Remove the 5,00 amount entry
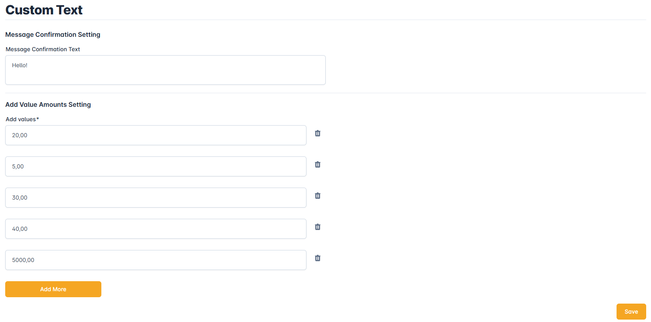Screen dimensions: 651x322 coord(318,164)
